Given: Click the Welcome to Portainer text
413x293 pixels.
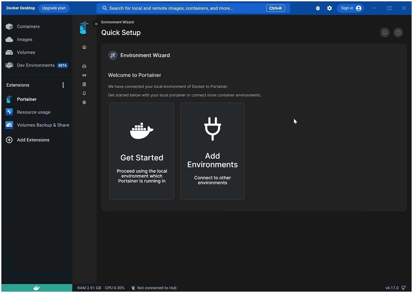Looking at the screenshot, I should [135, 75].
